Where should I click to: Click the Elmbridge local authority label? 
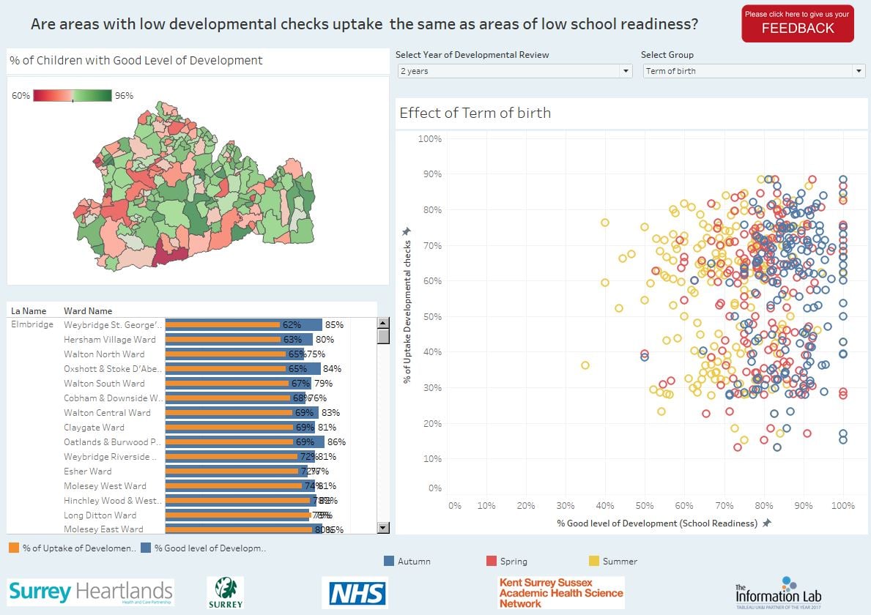pyautogui.click(x=32, y=324)
